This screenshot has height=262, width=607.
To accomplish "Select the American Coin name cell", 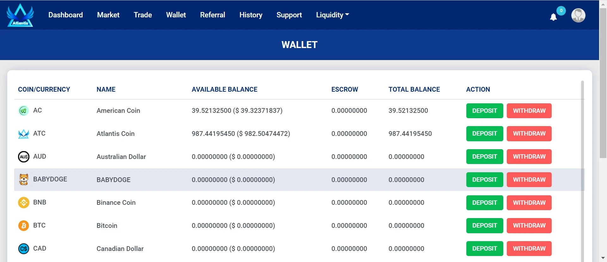I will 118,111.
